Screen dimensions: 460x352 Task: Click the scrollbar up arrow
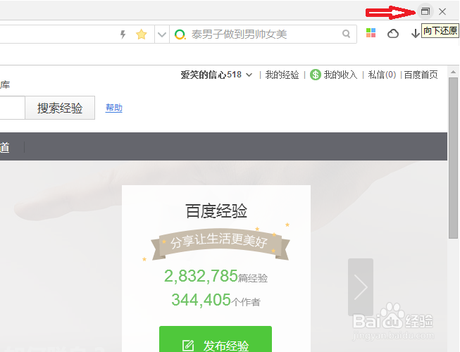(453, 72)
